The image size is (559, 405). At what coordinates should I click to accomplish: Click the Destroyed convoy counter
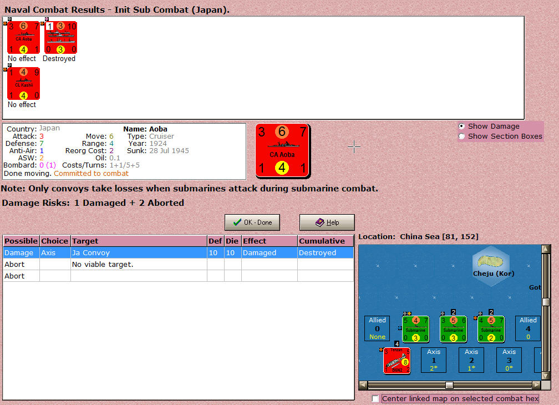click(60, 38)
